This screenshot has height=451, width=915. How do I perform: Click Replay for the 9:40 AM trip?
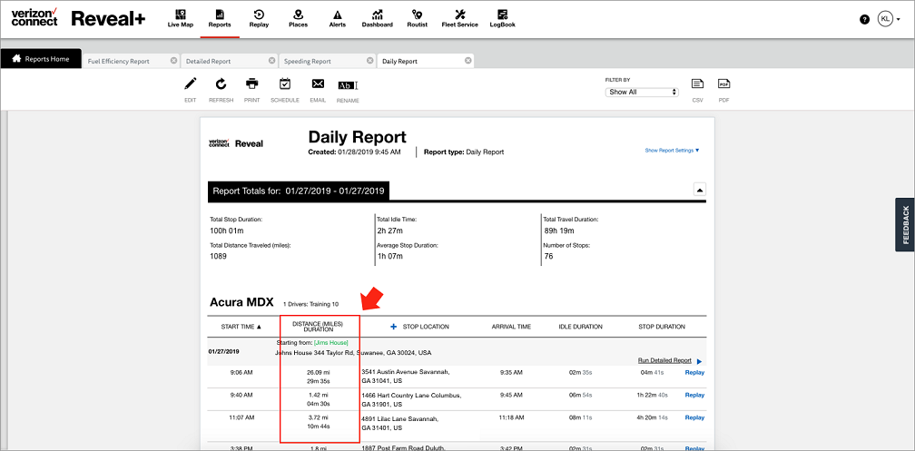(694, 395)
